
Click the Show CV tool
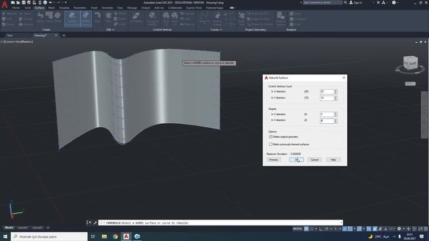tap(166, 19)
